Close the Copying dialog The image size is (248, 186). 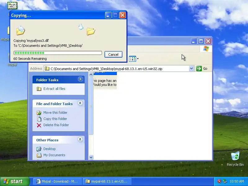pos(122,15)
